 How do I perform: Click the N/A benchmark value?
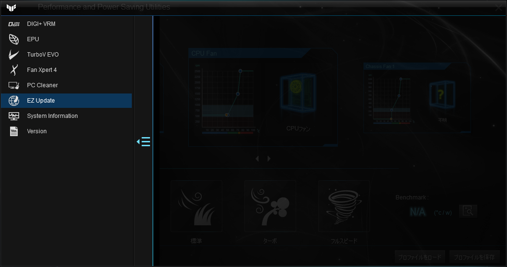coord(417,212)
